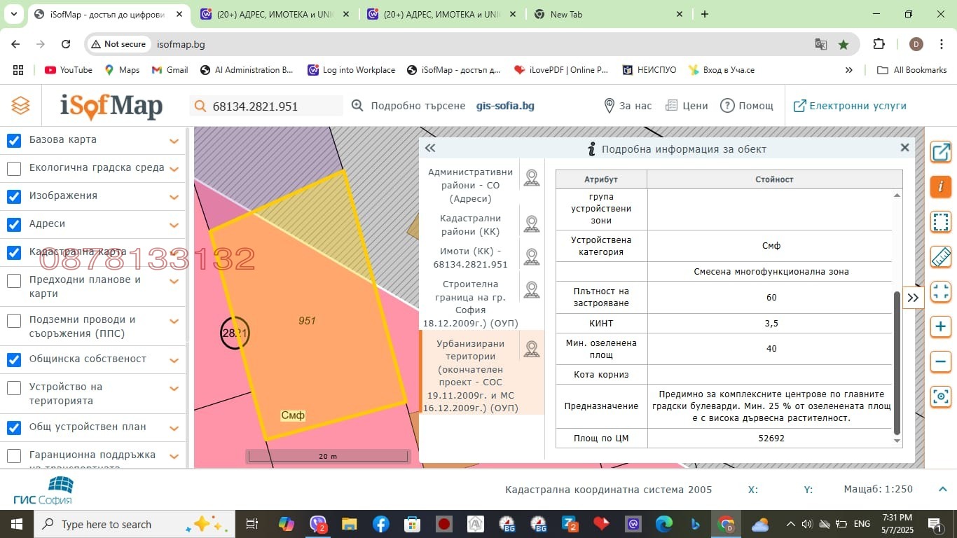Select the dashed rectangle selection tool
This screenshot has width=957, height=538.
point(941,222)
